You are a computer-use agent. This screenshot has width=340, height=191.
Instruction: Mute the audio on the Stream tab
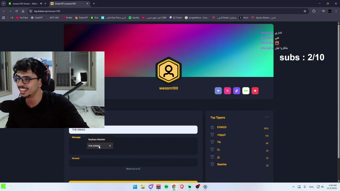[41, 4]
